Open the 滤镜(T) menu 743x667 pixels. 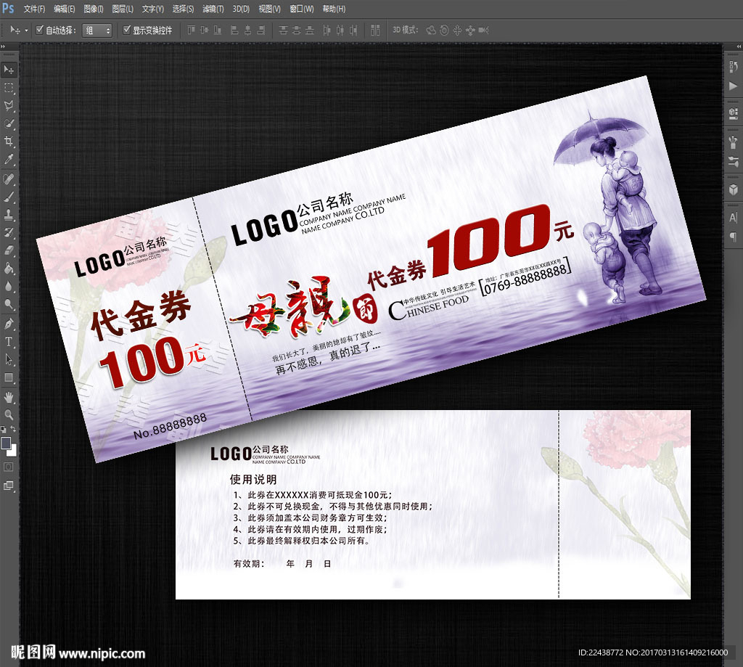click(x=213, y=9)
